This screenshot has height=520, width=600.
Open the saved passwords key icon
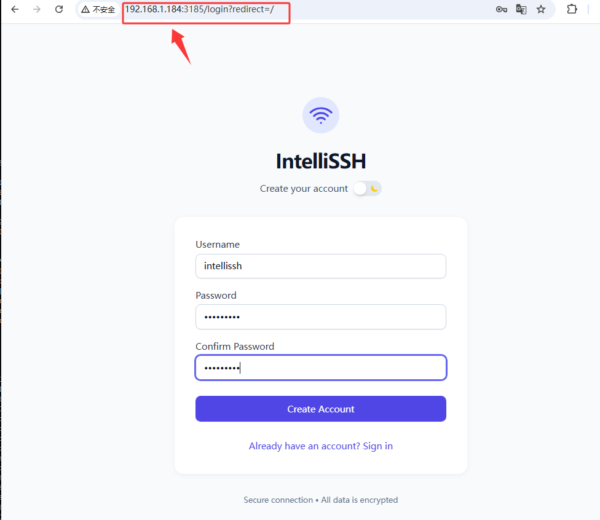pyautogui.click(x=501, y=9)
